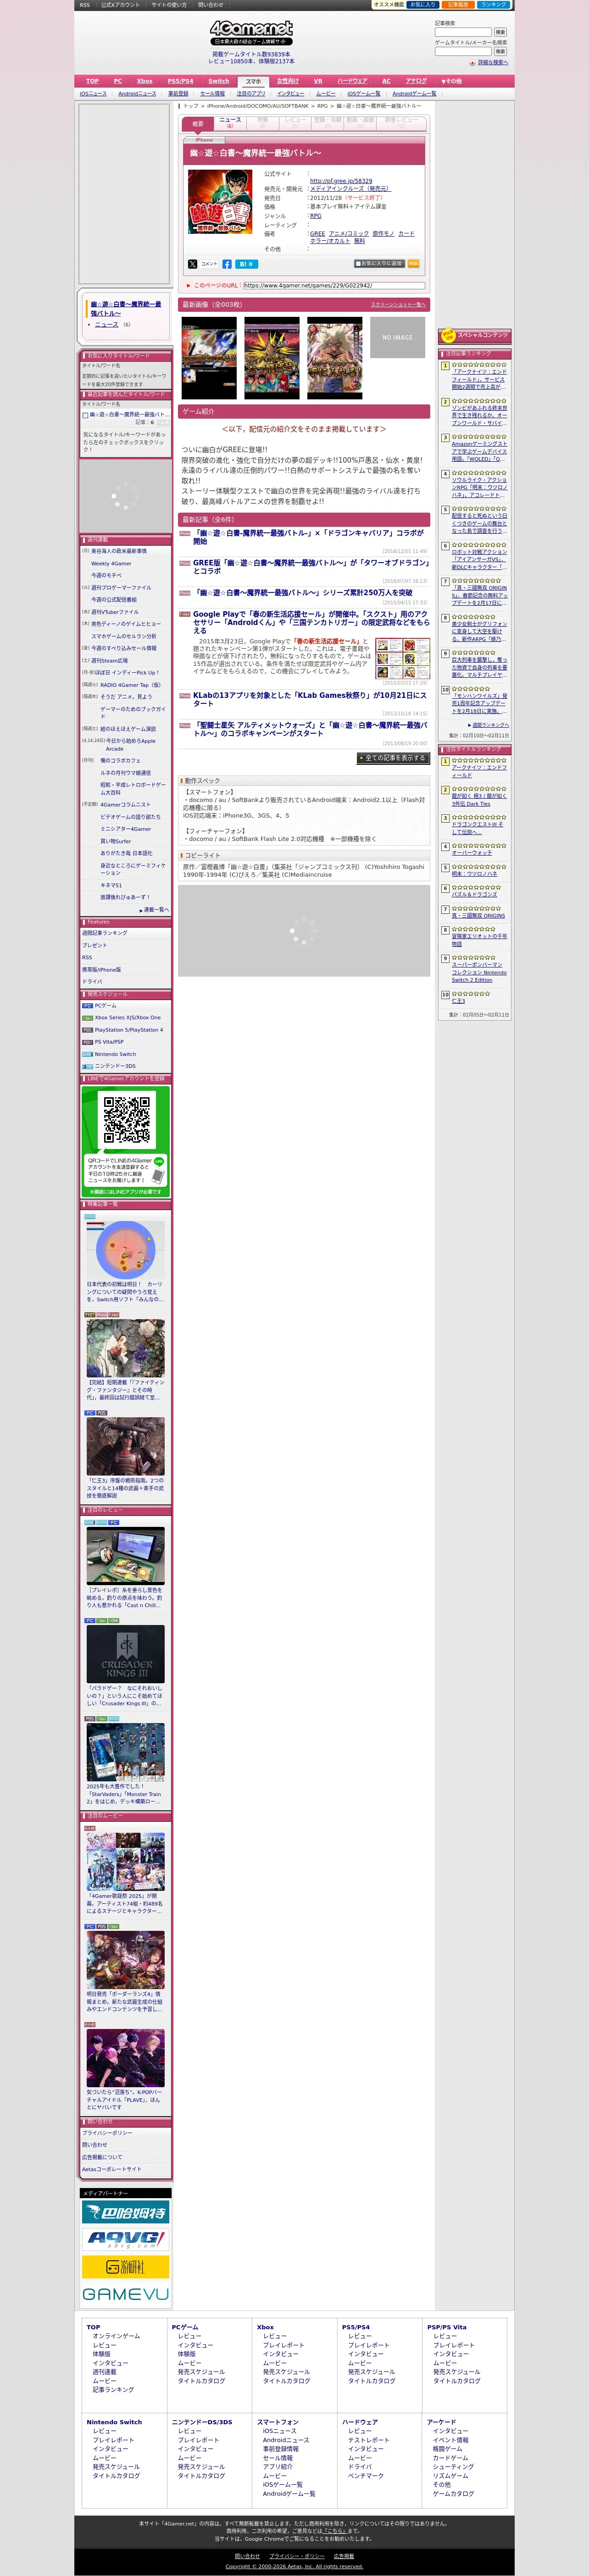Viewport: 589px width, 2576px height.
Task: Select the Xbox navigation tab
Action: tap(145, 81)
